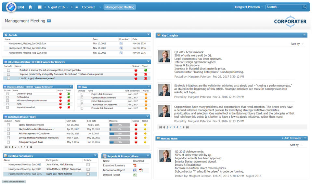Include CISCO Telephony systems initiative

8,125
